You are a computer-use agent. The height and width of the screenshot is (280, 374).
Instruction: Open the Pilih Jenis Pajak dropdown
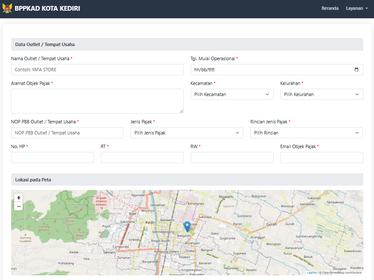click(x=186, y=133)
